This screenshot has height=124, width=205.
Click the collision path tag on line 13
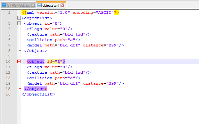tap(53, 78)
